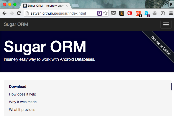
Task: Open the Ghostery ghost extension icon
Action: [x=147, y=14]
